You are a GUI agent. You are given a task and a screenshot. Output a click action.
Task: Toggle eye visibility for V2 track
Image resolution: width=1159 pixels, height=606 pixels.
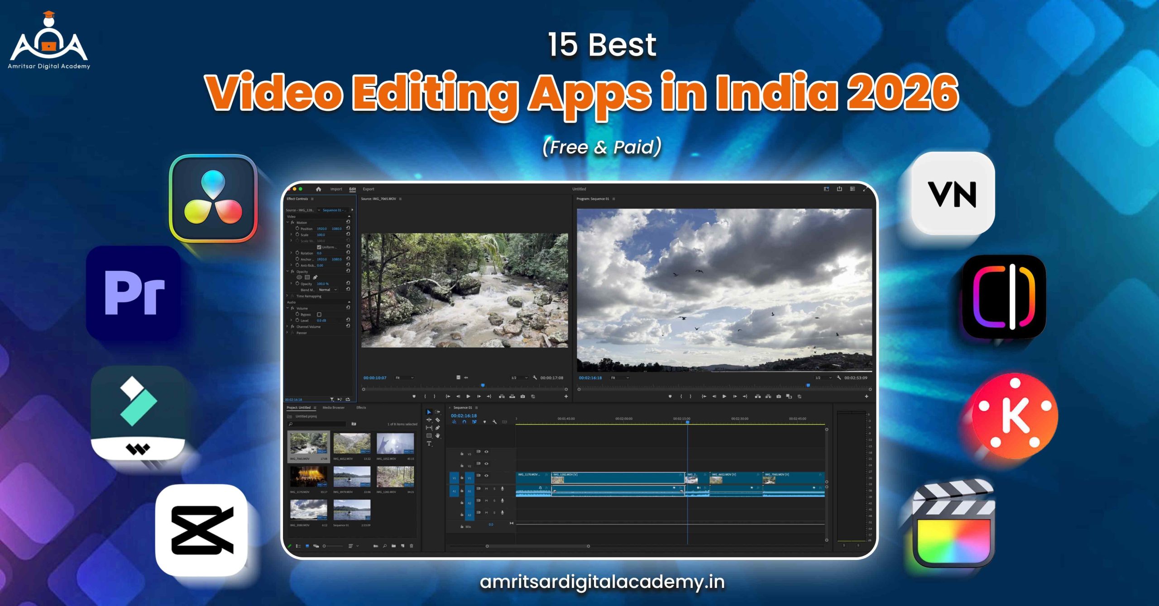(x=487, y=464)
